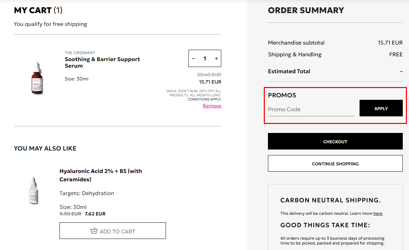Remove the Soothing & Barrier Support Serum
The image size is (409, 250).
point(212,106)
